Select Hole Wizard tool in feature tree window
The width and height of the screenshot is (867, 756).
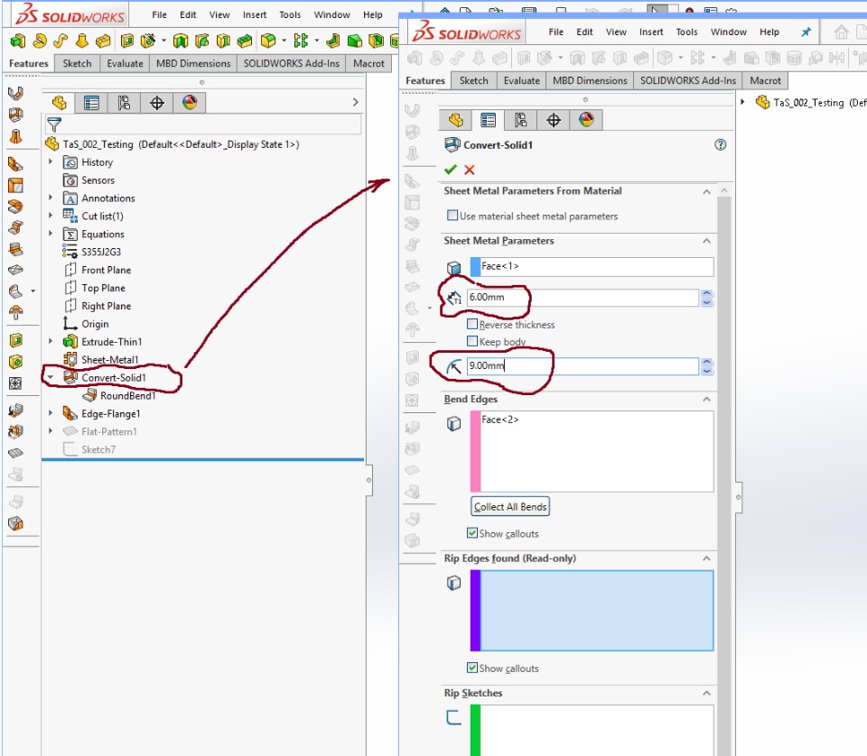[x=147, y=41]
